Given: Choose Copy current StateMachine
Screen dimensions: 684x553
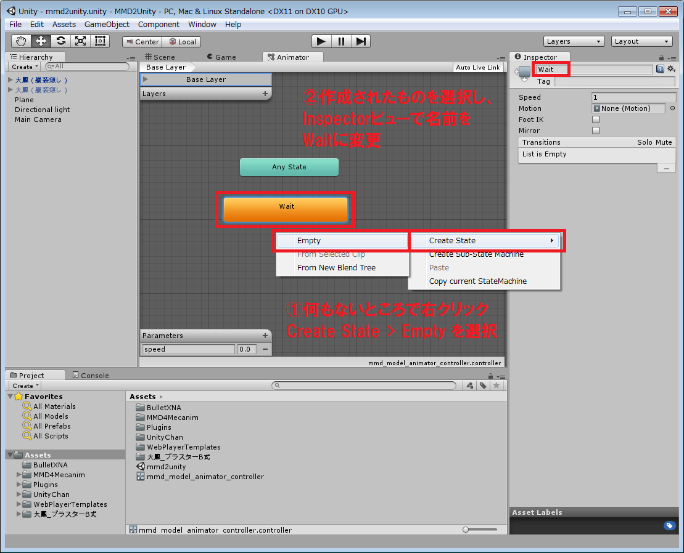Looking at the screenshot, I should click(x=477, y=281).
